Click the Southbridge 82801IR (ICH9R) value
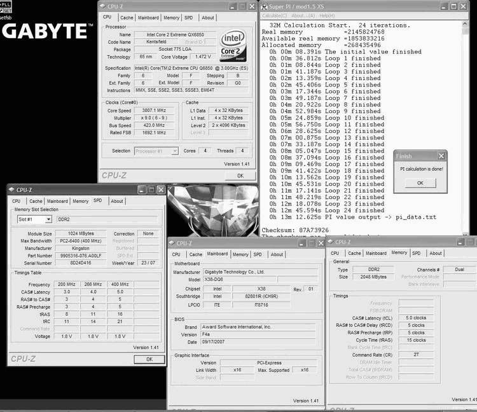 pyautogui.click(x=261, y=296)
